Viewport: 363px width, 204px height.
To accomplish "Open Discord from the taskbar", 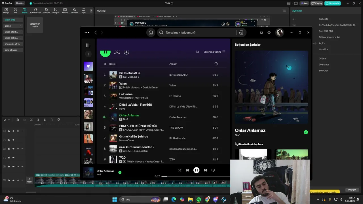I will (x=216, y=199).
